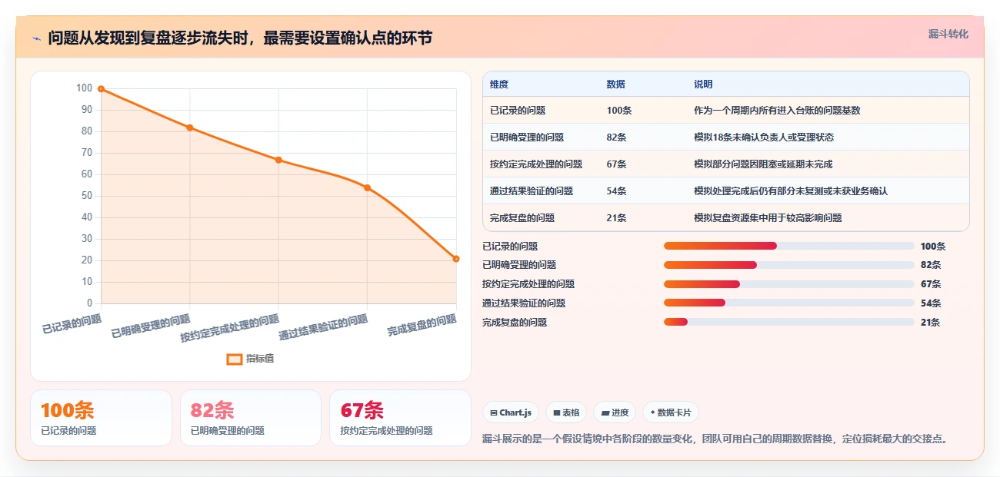The image size is (1000, 477).
Task: Click the 漏斗转化 tag in the header
Action: click(x=948, y=35)
